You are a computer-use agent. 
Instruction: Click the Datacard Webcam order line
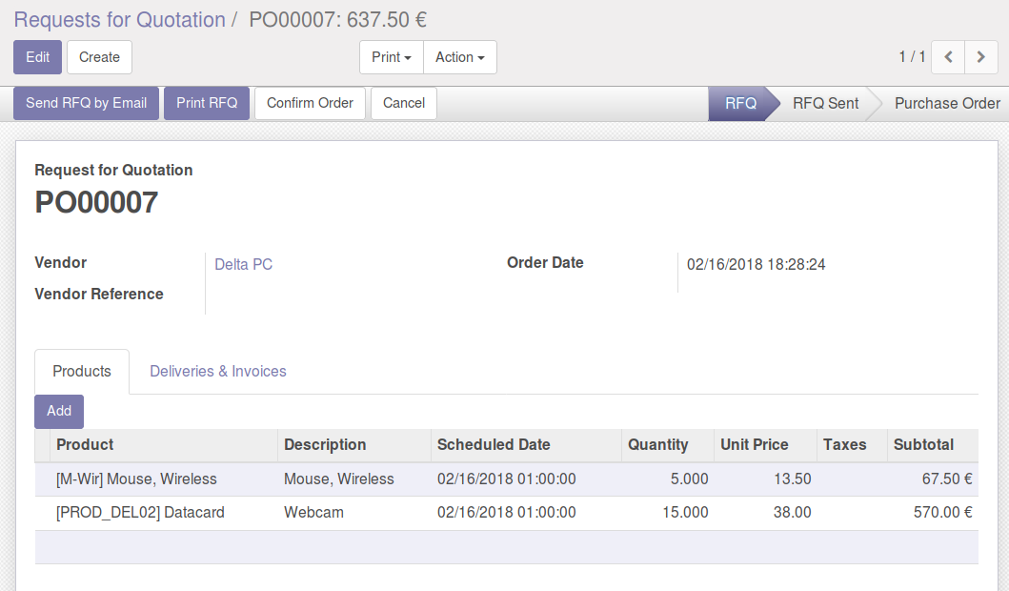click(140, 513)
